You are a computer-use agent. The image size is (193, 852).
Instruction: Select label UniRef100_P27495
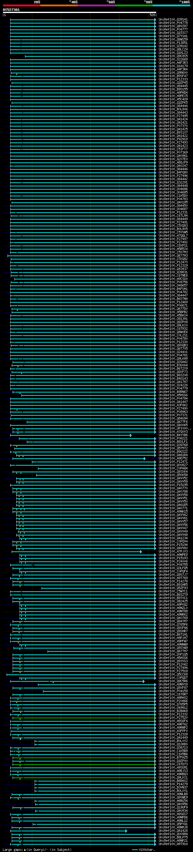[x=173, y=116]
